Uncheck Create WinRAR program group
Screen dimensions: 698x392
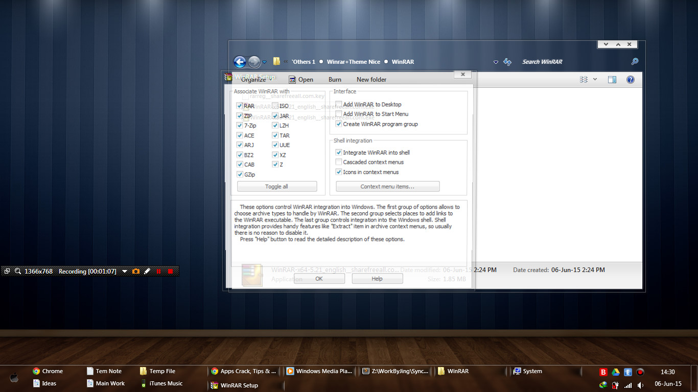coord(339,124)
